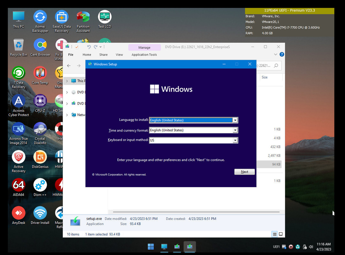345x255 pixels.
Task: Open quick access toolbar customize arrow
Action: click(x=100, y=47)
